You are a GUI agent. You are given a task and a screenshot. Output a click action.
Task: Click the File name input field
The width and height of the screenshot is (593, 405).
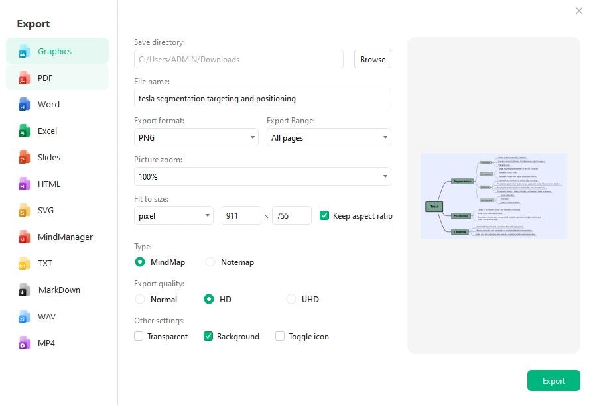click(x=263, y=99)
